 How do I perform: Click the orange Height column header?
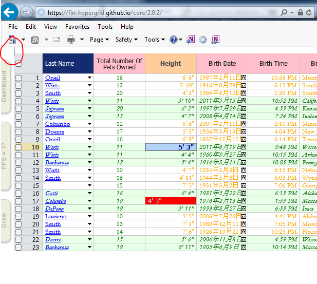click(171, 64)
